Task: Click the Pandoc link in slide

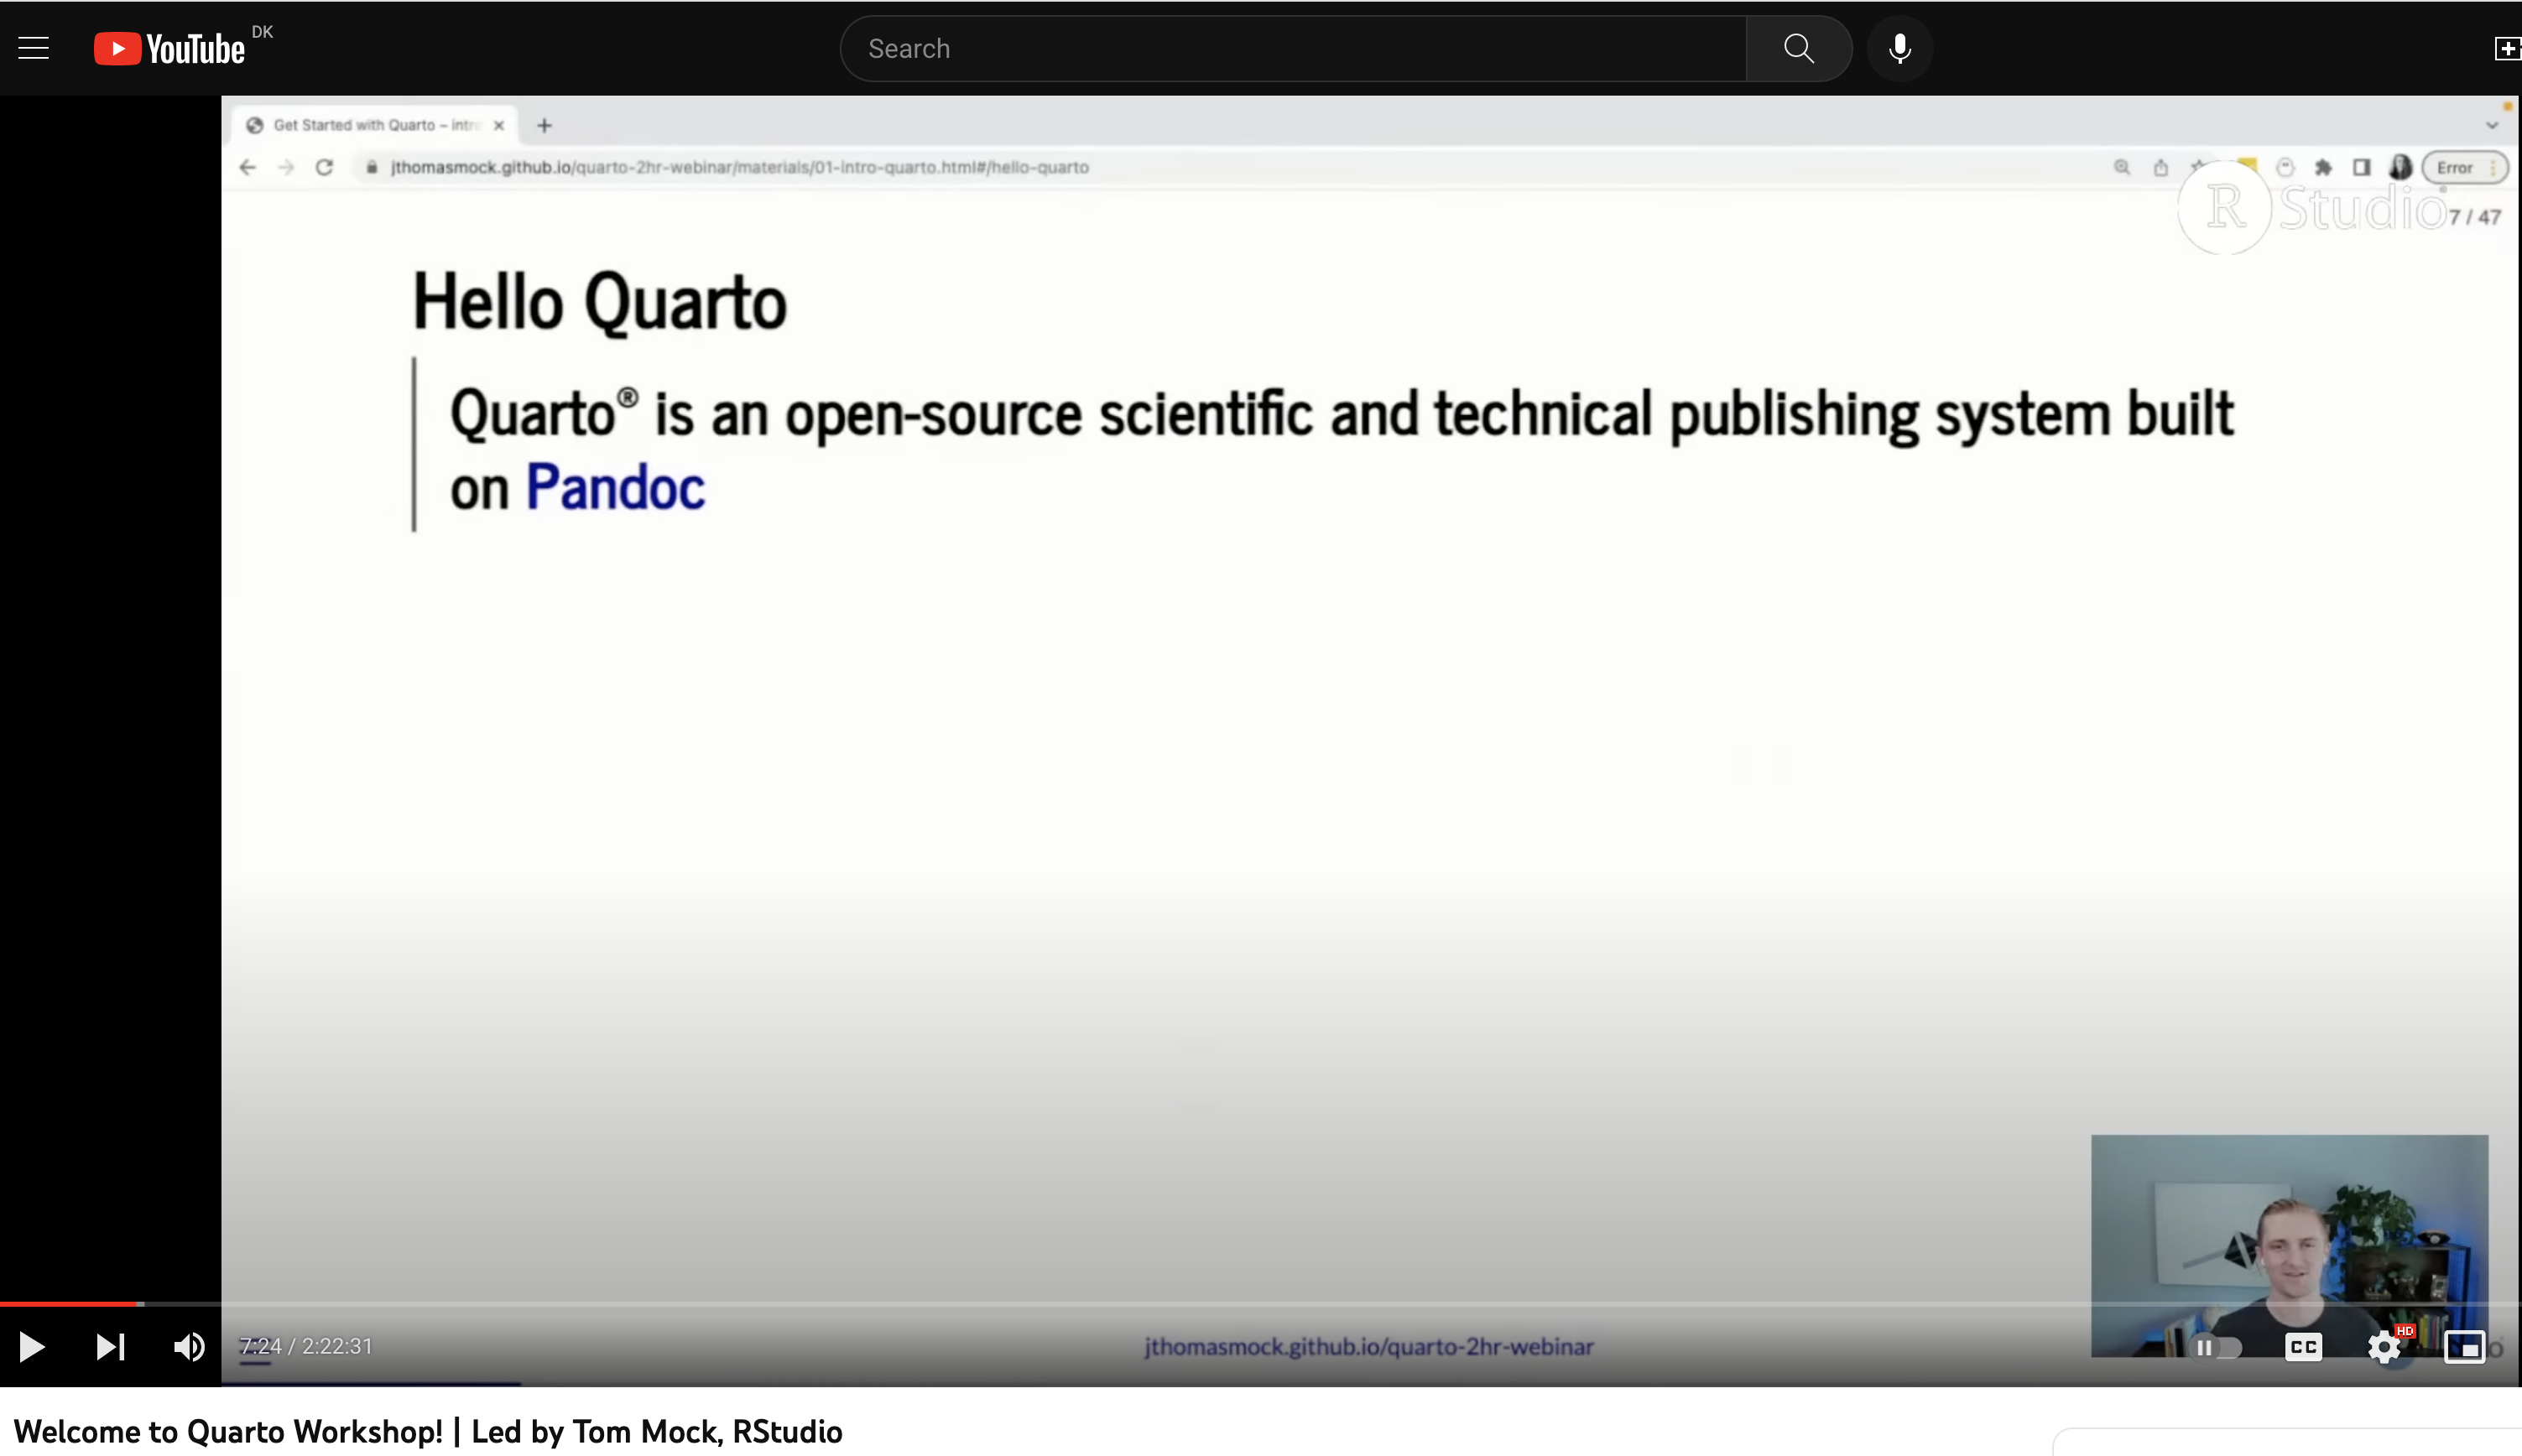Action: pyautogui.click(x=615, y=488)
